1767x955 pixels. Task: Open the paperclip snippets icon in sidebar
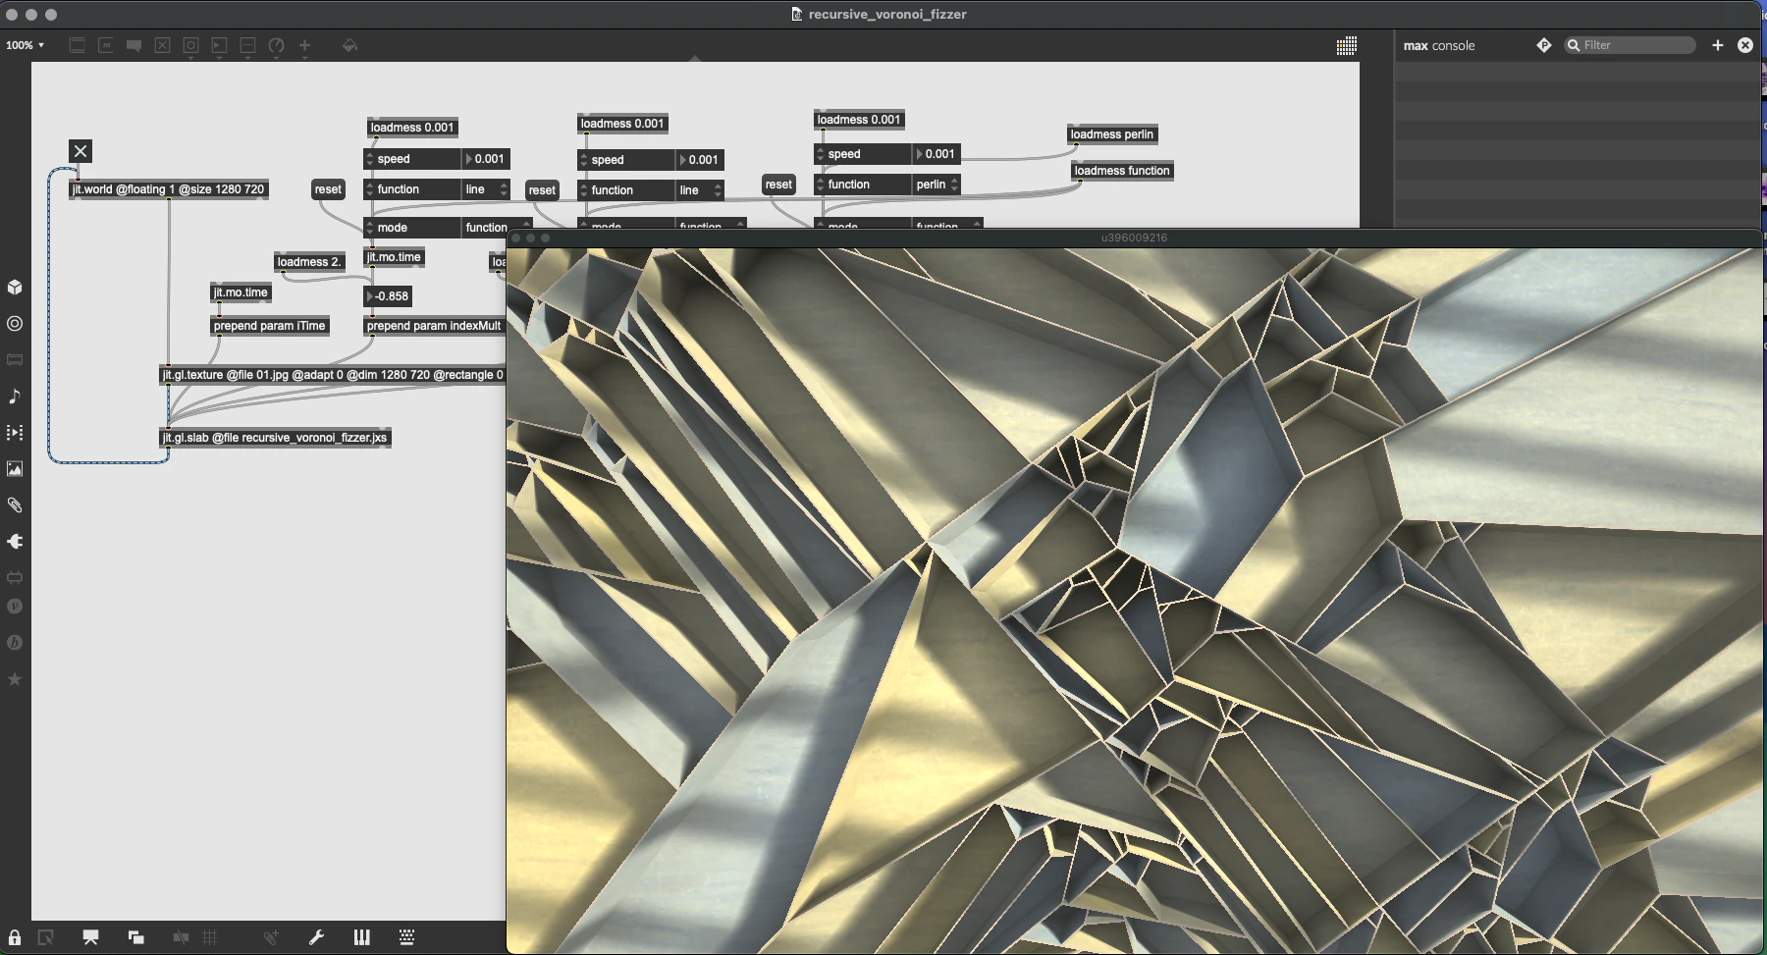pyautogui.click(x=15, y=504)
